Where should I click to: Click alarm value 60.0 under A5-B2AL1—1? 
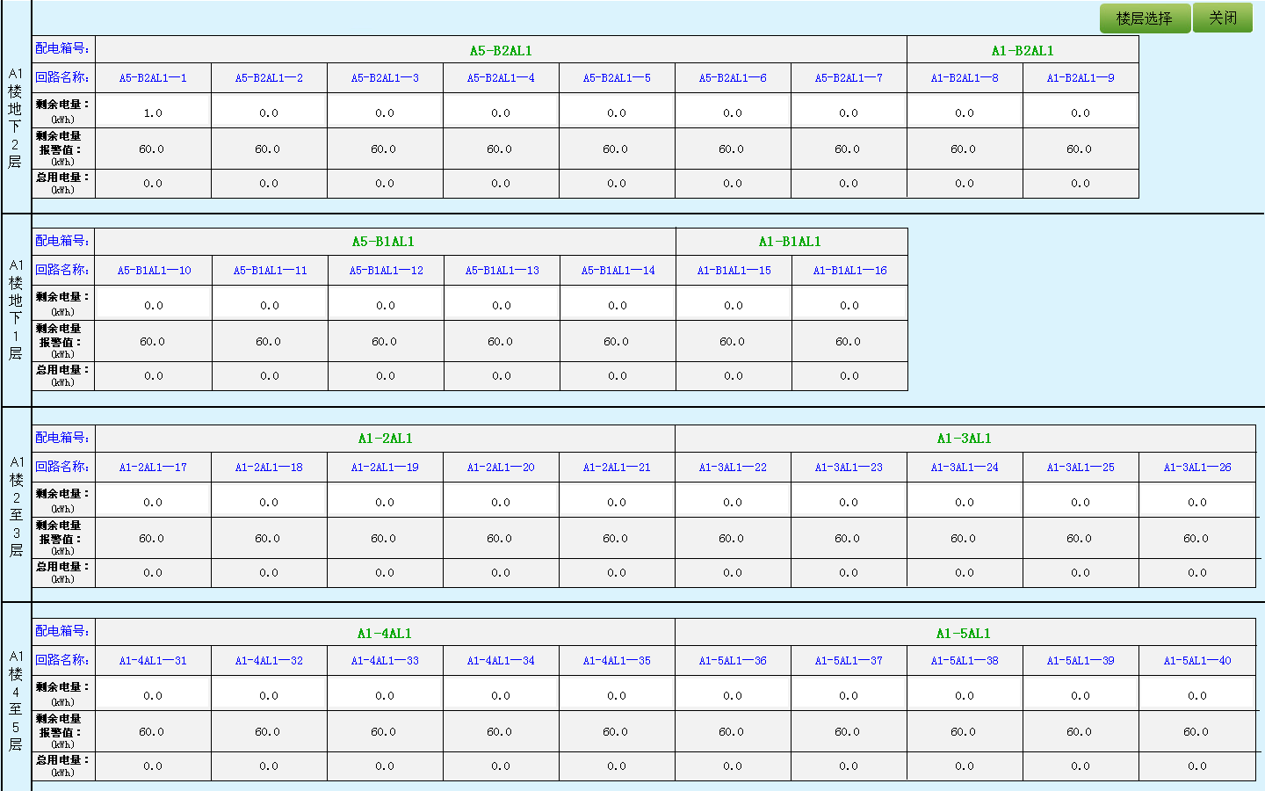click(152, 149)
